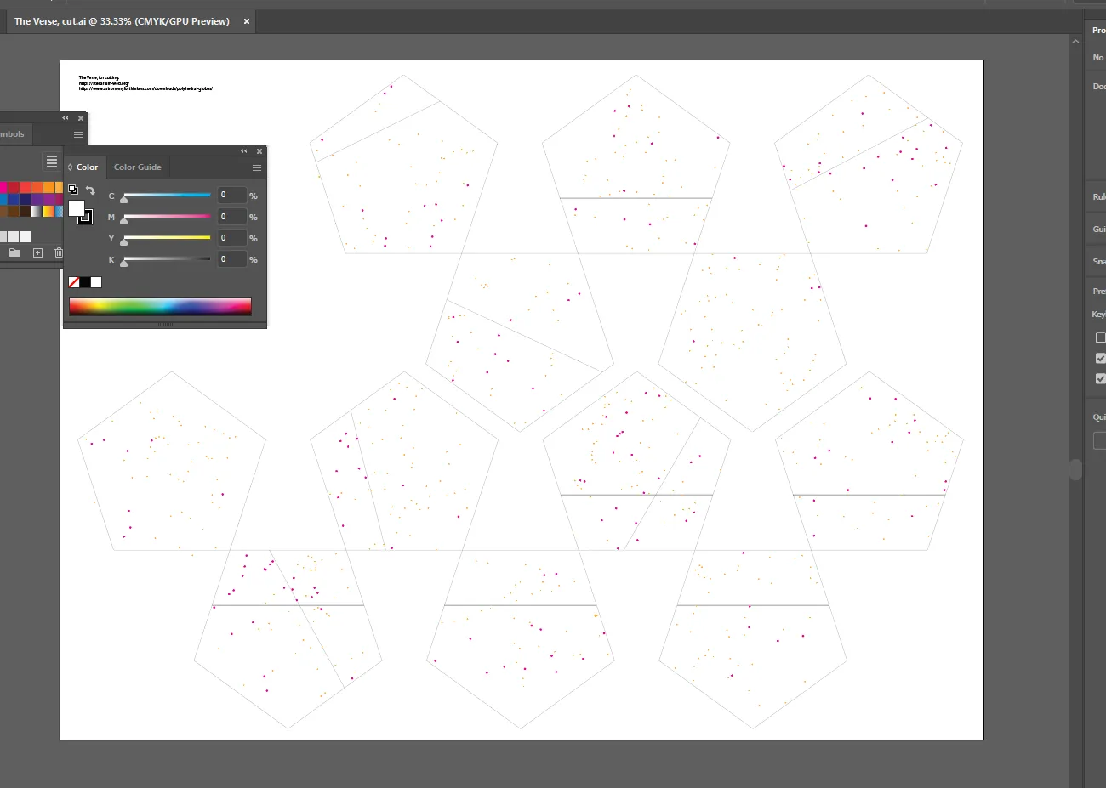The height and width of the screenshot is (788, 1106).
Task: Click the Delete Swatch trash icon
Action: click(x=59, y=252)
